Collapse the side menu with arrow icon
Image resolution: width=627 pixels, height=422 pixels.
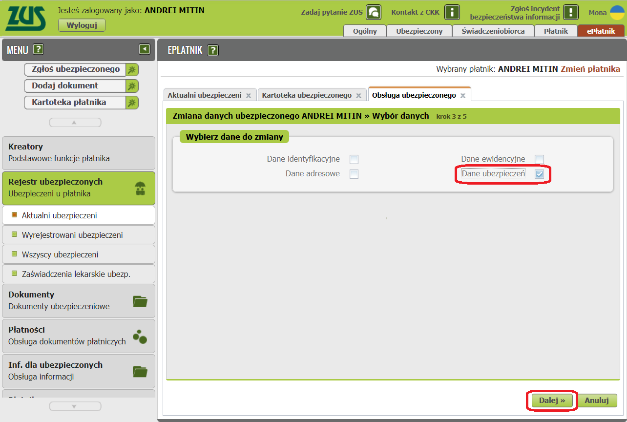144,49
